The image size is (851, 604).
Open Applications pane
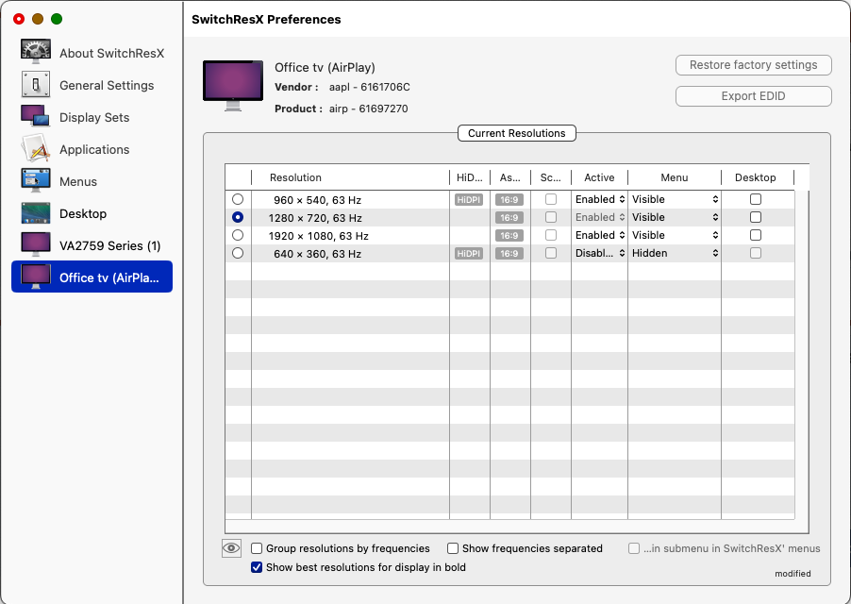(94, 149)
